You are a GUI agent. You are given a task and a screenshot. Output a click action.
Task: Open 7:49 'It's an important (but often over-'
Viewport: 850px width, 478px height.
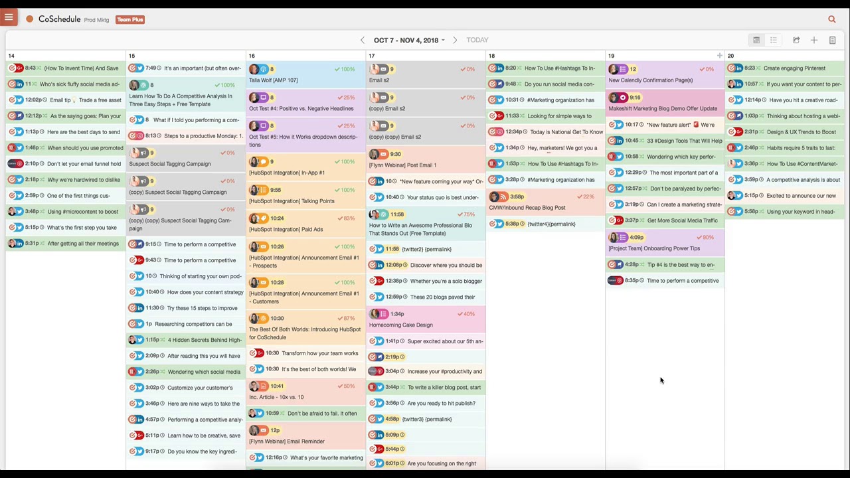tap(186, 68)
